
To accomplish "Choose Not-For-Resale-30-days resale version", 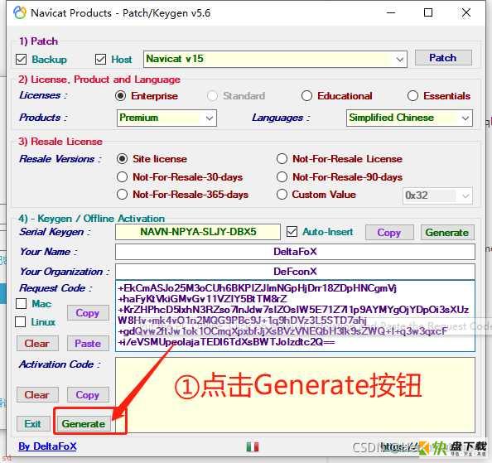I will click(x=122, y=177).
